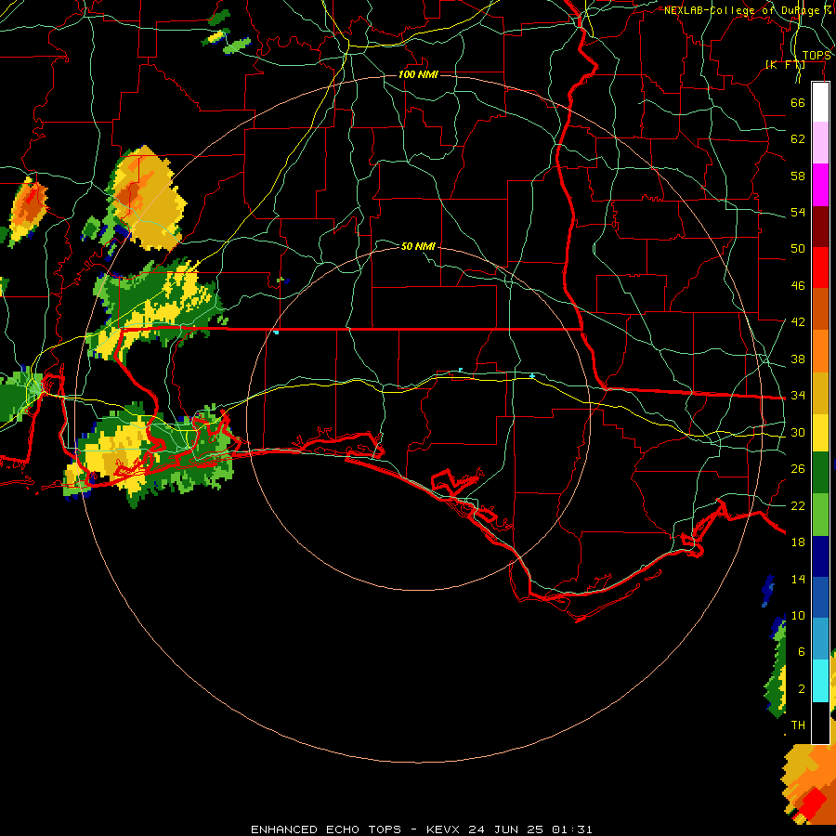Choose the navy blue legend swatch
The image size is (836, 836).
[x=820, y=556]
